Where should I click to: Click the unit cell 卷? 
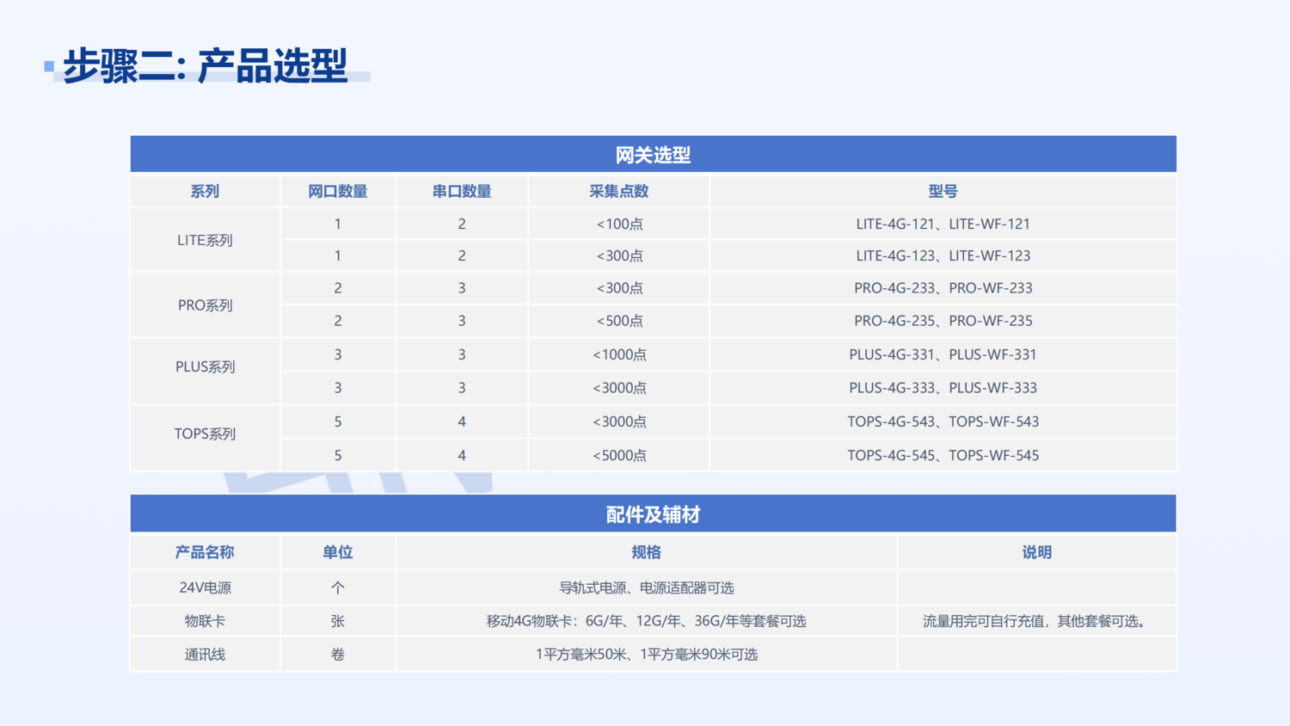(338, 655)
